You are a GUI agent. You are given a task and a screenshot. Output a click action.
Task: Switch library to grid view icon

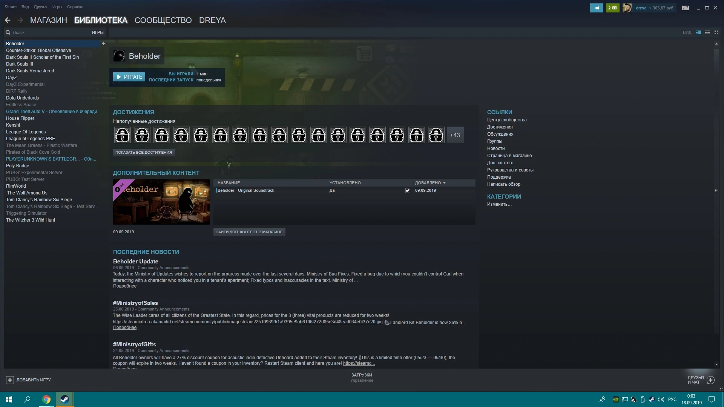(716, 32)
